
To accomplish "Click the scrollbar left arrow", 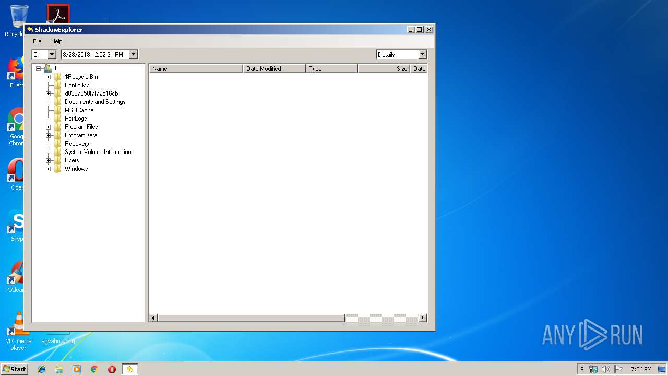I will (153, 318).
